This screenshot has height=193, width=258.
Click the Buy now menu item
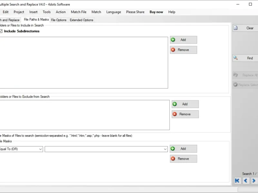click(x=156, y=12)
